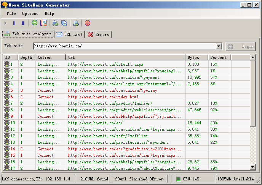Click the document with green arrow icon

pyautogui.click(x=76, y=23)
